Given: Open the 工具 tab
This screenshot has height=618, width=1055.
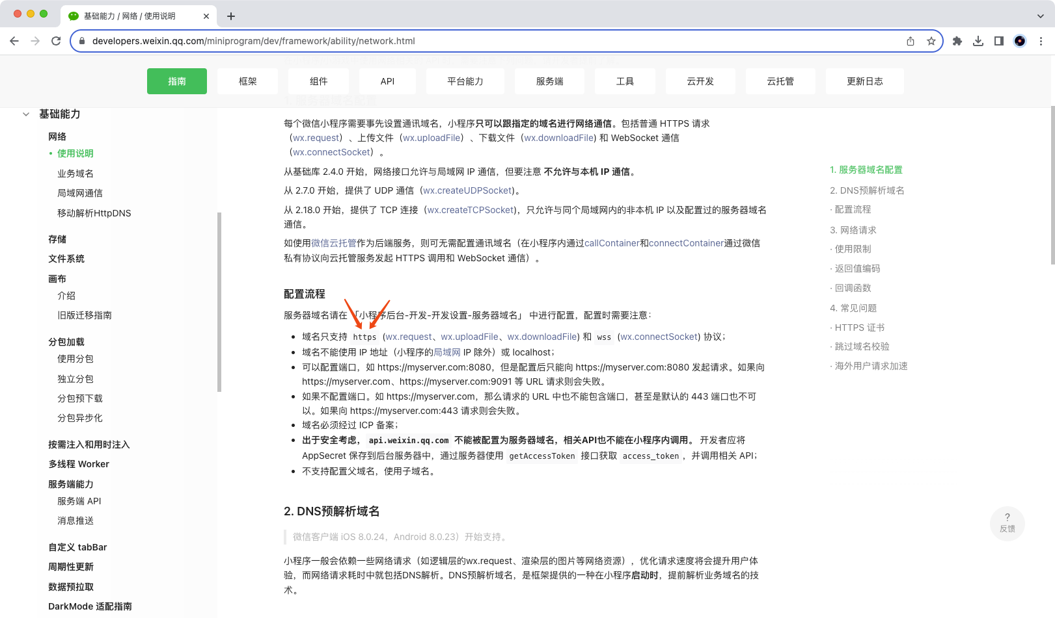Looking at the screenshot, I should [x=625, y=81].
